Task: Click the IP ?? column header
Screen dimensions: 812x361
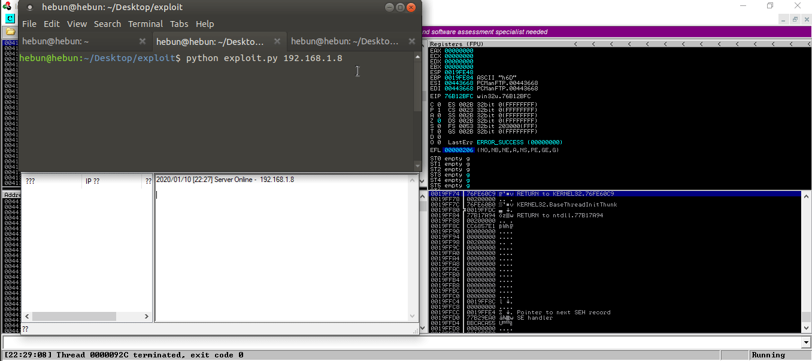Action: click(92, 181)
